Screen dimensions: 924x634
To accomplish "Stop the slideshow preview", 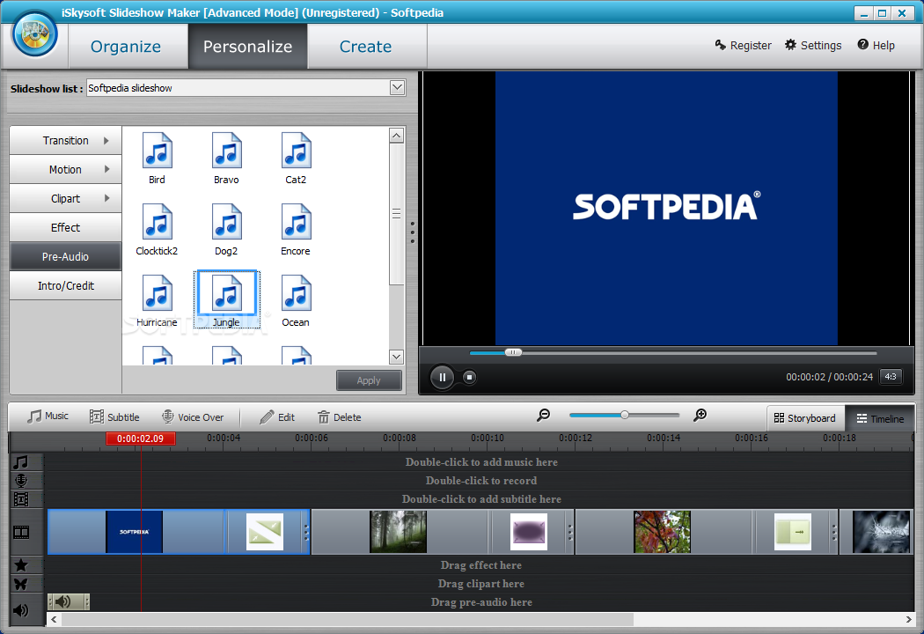I will click(x=469, y=377).
